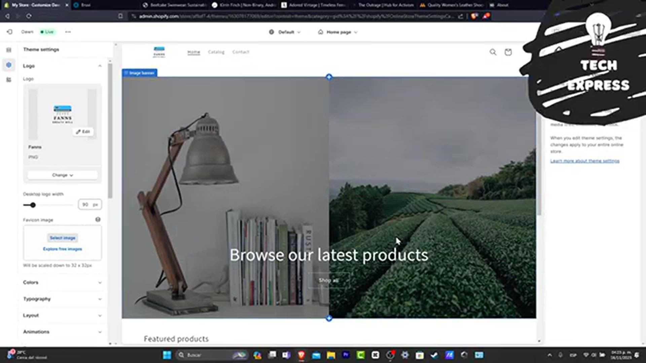Open the Home page template dropdown
This screenshot has width=646, height=363.
coord(338,32)
